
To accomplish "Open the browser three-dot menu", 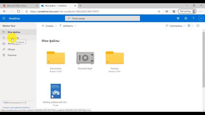I will pyautogui.click(x=201, y=11).
